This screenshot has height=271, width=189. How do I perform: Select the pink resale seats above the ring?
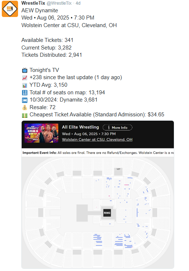(x=127, y=185)
